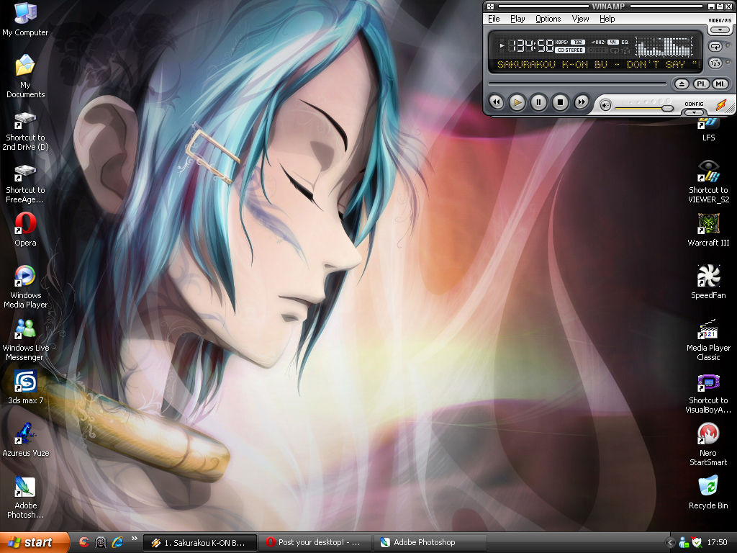The width and height of the screenshot is (737, 553).
Task: Select the Recycle Bin icon
Action: 708,486
